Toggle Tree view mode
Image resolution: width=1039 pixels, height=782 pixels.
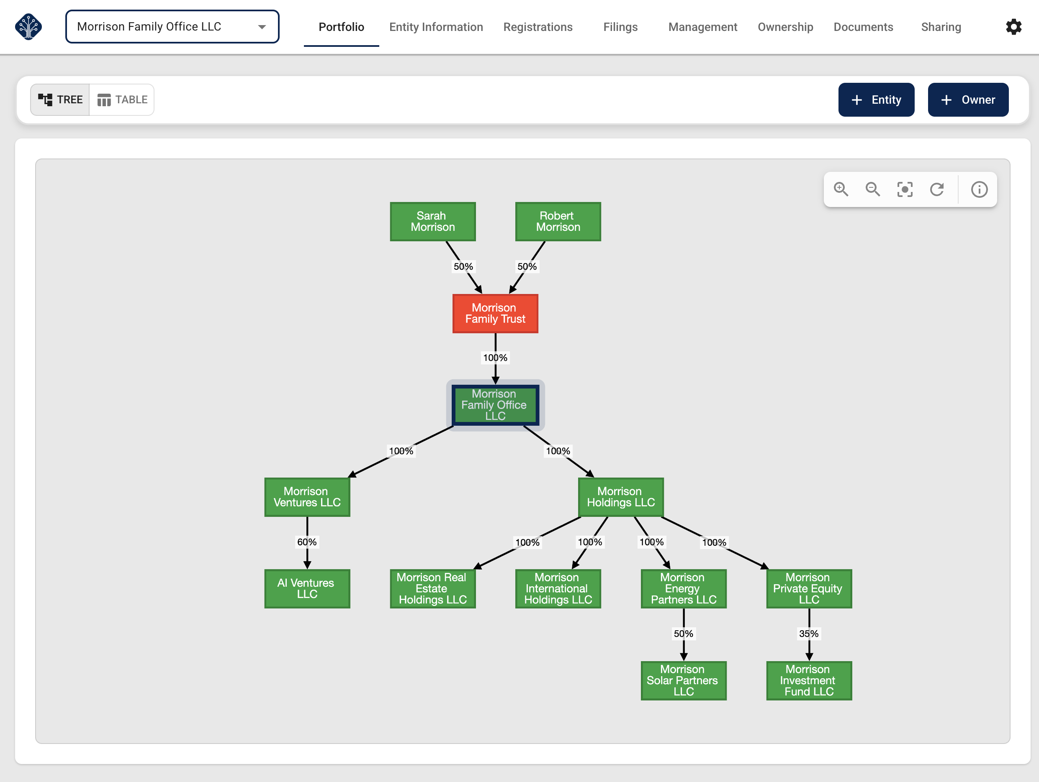[x=59, y=100]
